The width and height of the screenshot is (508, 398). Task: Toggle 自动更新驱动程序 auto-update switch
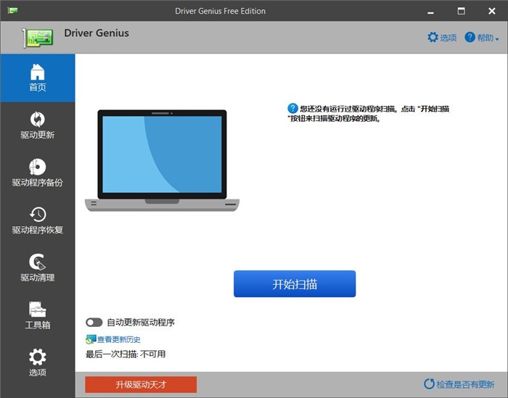click(94, 323)
